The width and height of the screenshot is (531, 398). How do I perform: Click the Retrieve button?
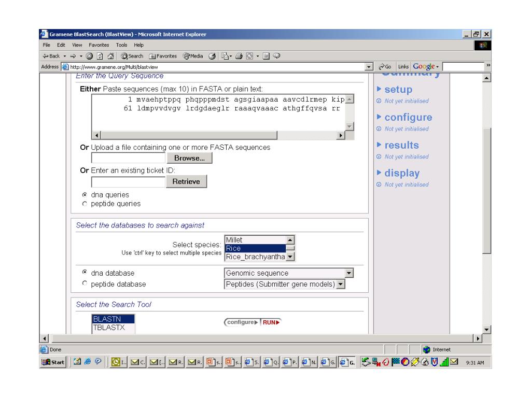pos(186,181)
